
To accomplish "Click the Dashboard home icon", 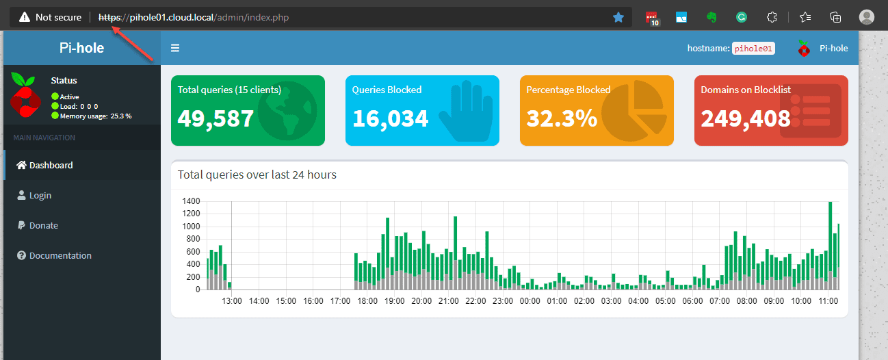I will pyautogui.click(x=21, y=165).
